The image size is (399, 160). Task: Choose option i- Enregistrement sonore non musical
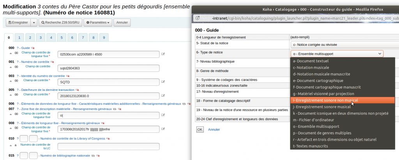click(x=343, y=100)
